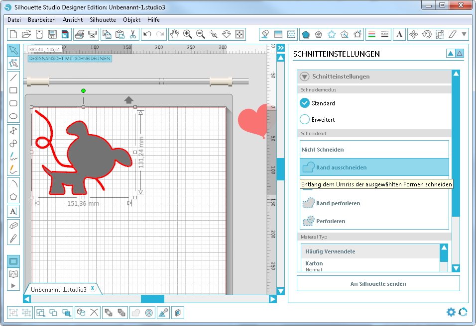Collapse side panel with double-arrow button
This screenshot has width=476, height=326.
tap(281, 48)
